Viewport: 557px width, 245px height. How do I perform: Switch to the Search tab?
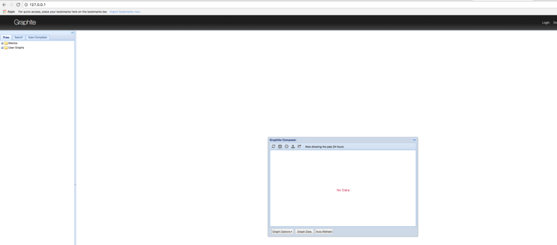point(18,37)
